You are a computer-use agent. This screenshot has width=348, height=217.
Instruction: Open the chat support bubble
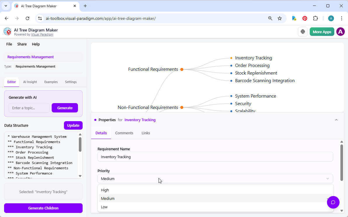pyautogui.click(x=333, y=202)
